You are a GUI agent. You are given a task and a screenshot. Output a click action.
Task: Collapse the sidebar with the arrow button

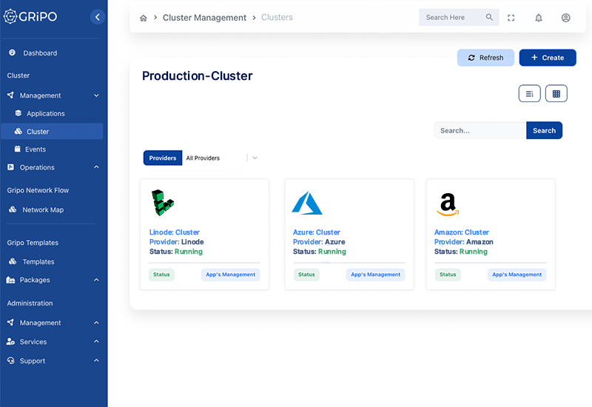pyautogui.click(x=98, y=17)
